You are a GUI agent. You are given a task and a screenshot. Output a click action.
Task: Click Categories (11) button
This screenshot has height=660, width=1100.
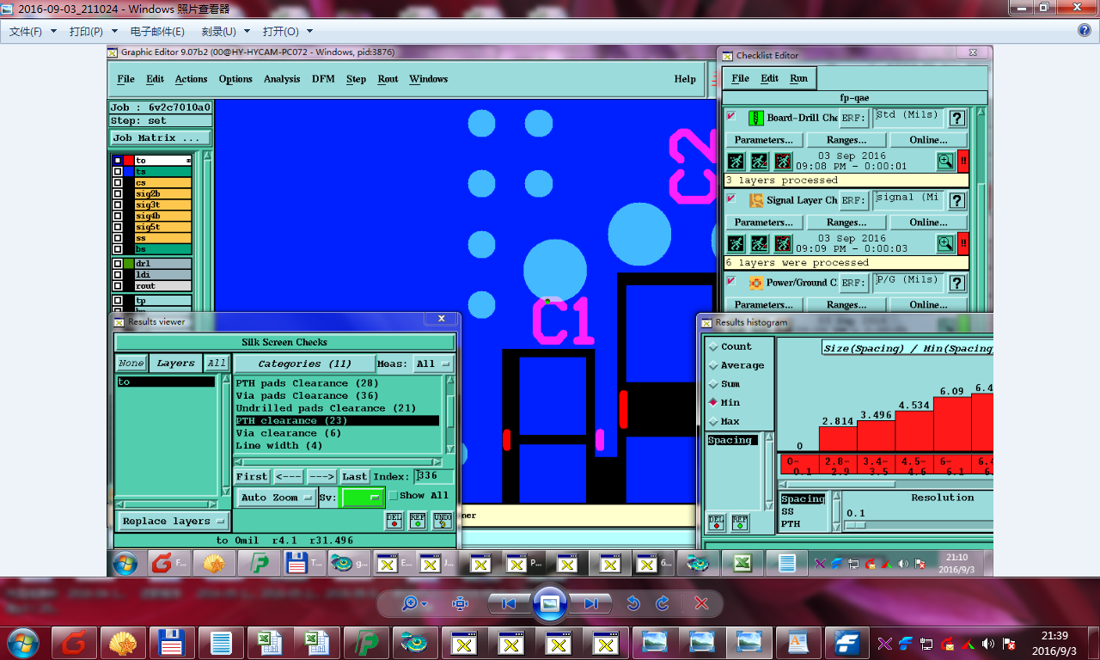click(x=305, y=364)
